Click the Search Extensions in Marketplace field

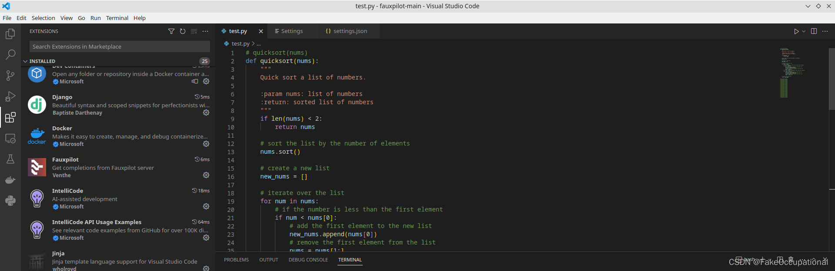pyautogui.click(x=120, y=46)
